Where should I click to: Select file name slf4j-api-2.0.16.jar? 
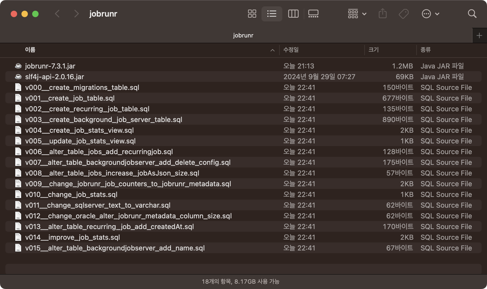(54, 77)
